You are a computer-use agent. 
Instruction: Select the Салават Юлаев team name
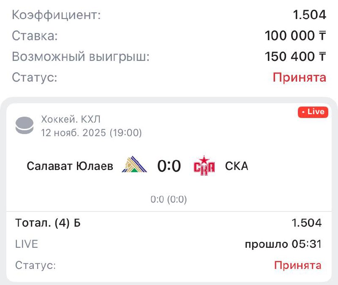point(70,166)
